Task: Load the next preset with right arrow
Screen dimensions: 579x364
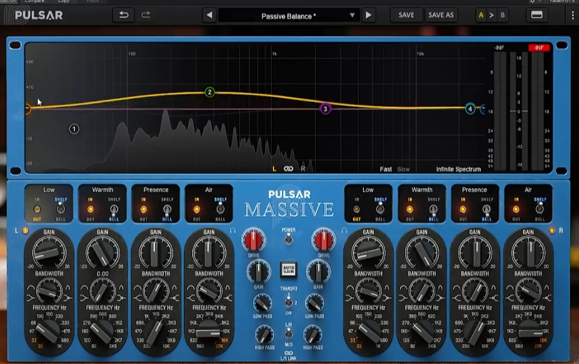Action: [x=368, y=15]
